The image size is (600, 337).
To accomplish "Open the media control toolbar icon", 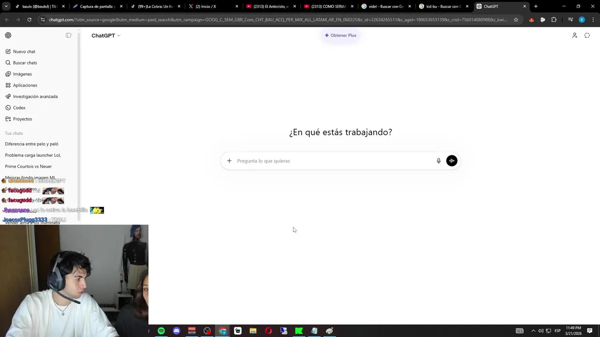I will 570,20.
